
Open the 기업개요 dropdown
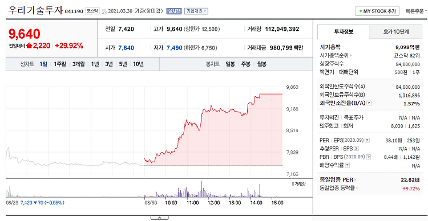[196, 11]
